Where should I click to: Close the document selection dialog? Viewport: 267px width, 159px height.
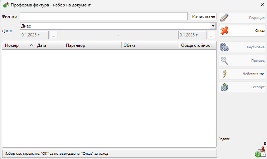coord(262,5)
